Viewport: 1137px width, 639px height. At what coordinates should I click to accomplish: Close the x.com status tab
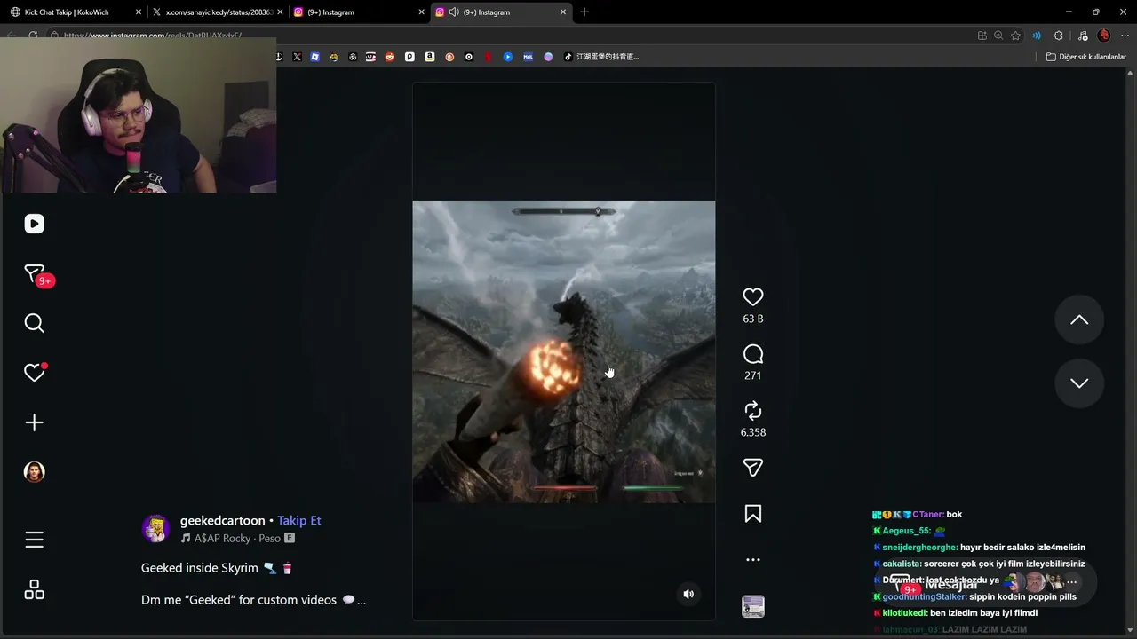coord(280,12)
